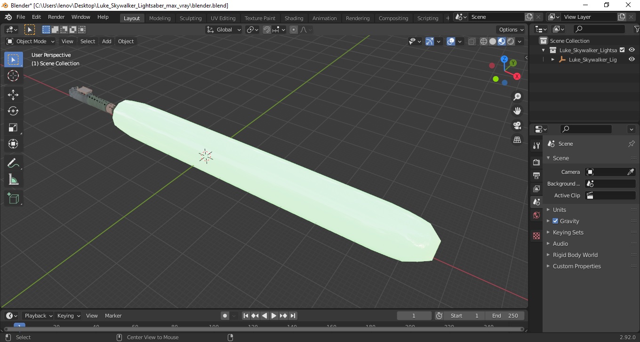Select the Select Box tool
This screenshot has width=640, height=342.
(x=13, y=60)
